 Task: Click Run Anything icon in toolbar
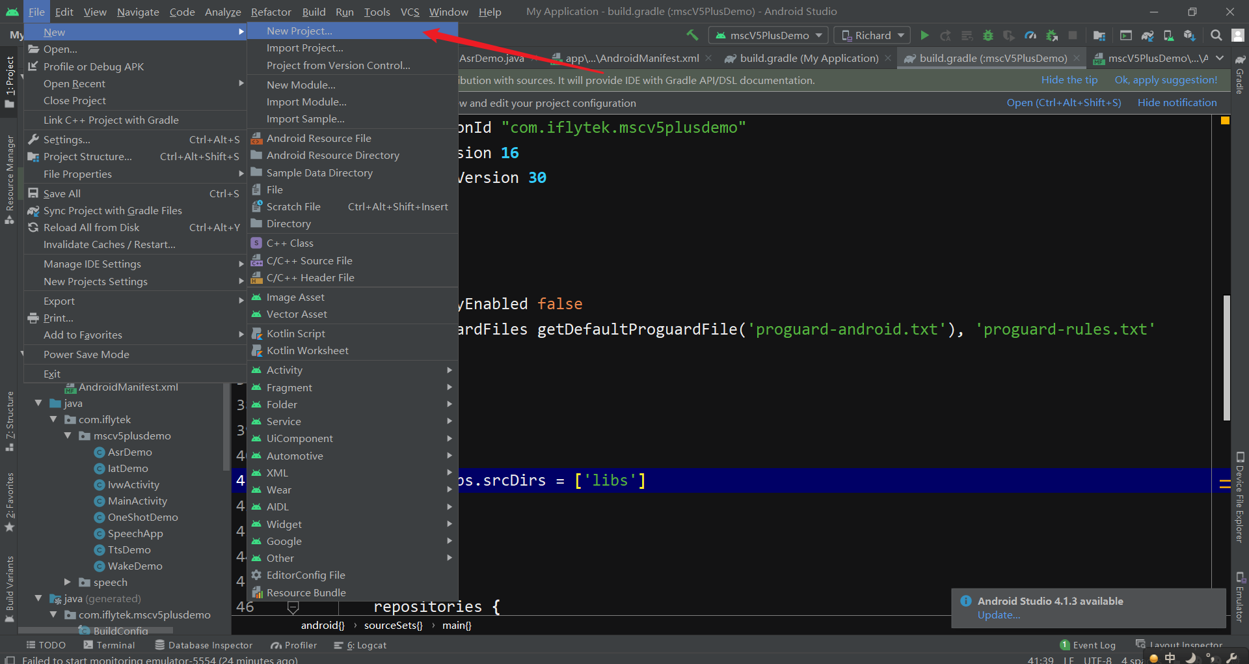click(1126, 35)
